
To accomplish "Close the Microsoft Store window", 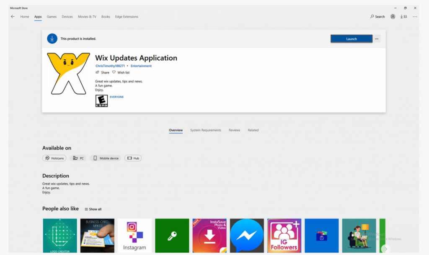I will 415,8.
